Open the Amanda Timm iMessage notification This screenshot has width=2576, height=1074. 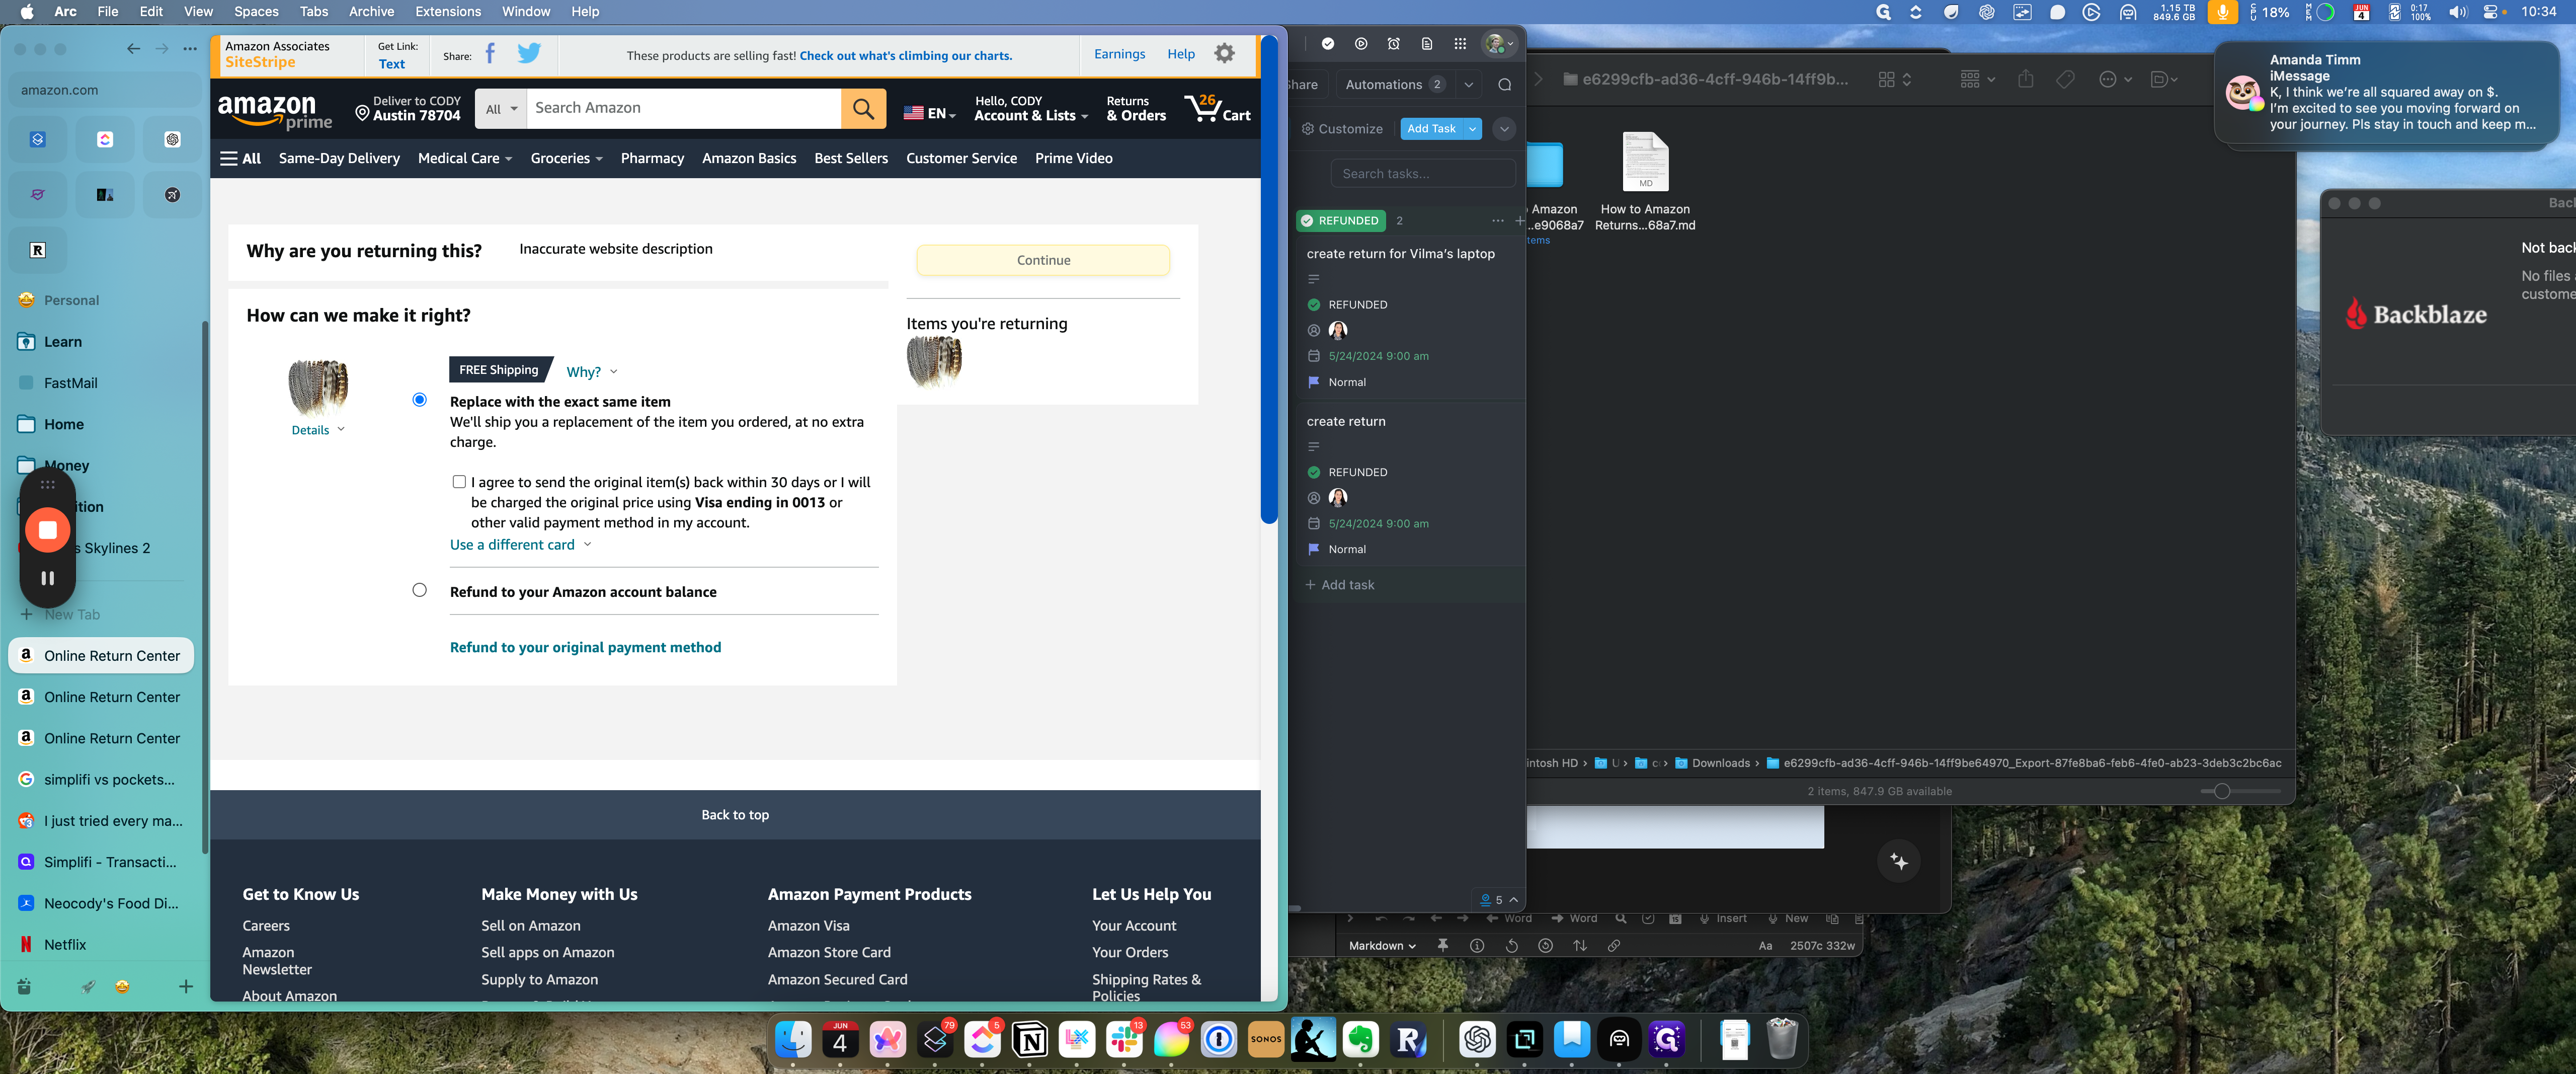(2387, 93)
